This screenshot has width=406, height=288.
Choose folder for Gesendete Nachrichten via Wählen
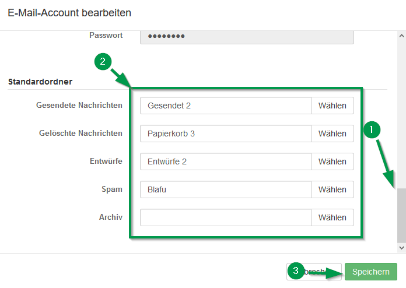[x=332, y=106]
